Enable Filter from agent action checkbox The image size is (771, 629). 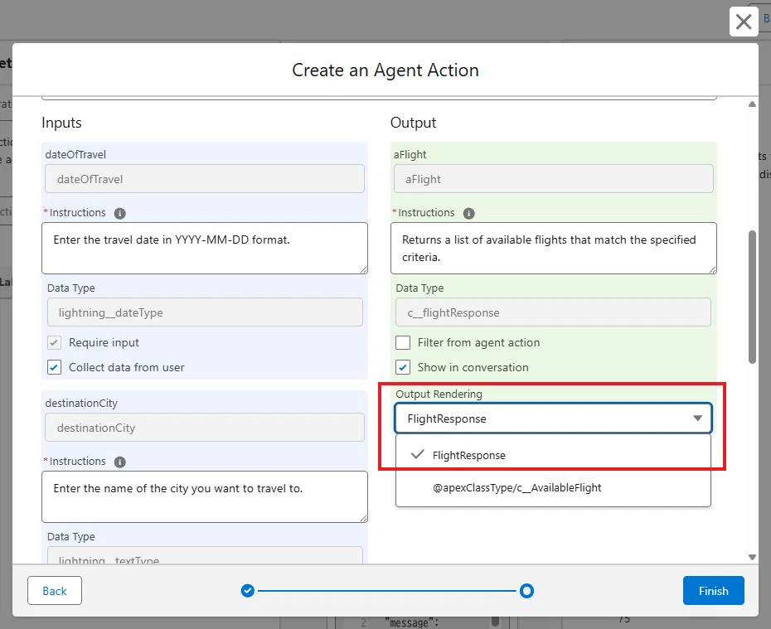tap(403, 342)
